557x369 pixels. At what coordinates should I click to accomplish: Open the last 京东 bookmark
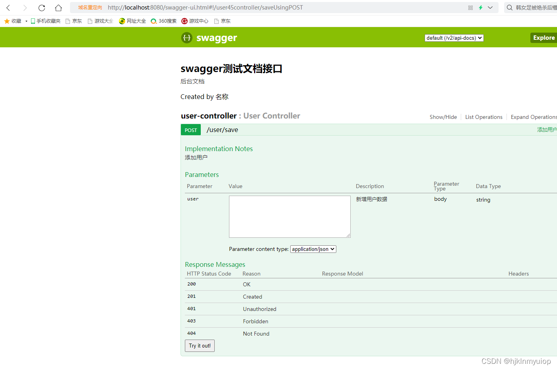coord(222,21)
